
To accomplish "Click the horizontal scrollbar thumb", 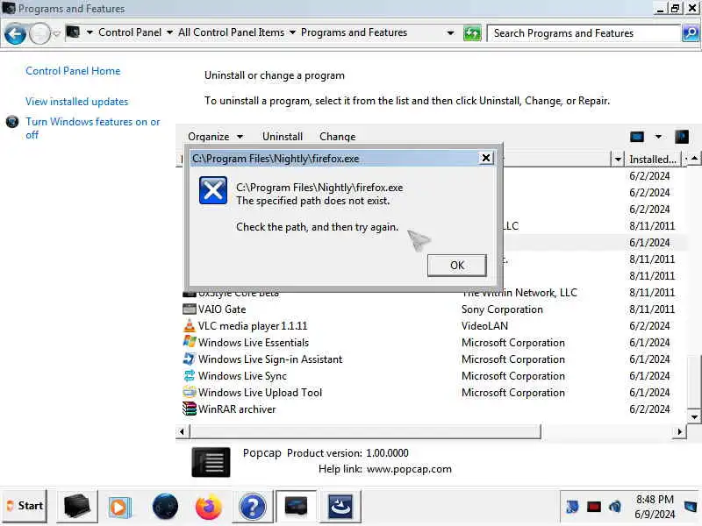I will click(x=365, y=431).
